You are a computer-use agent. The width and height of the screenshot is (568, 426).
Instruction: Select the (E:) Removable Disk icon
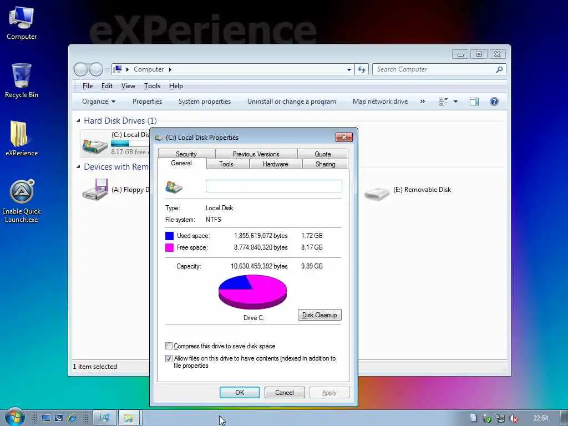377,194
